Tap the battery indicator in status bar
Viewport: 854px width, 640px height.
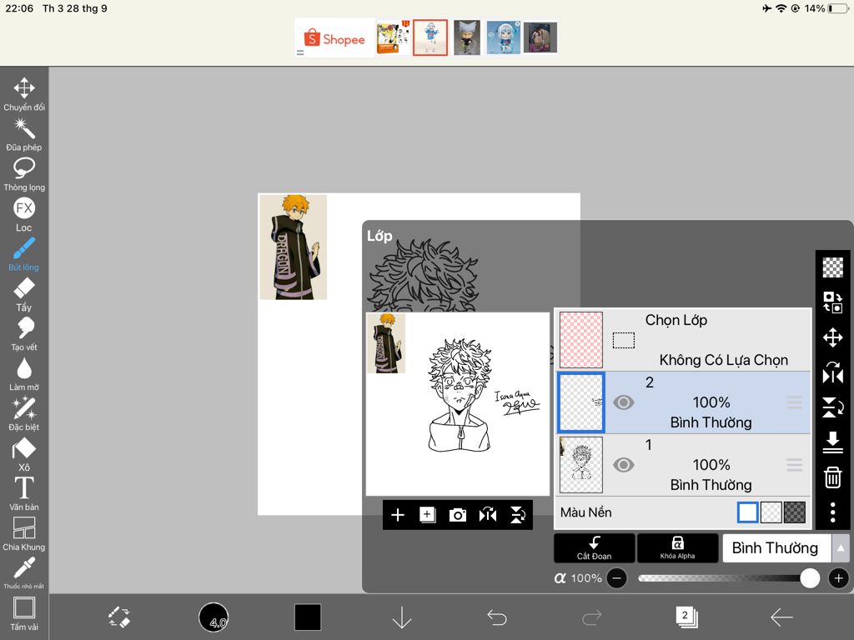(x=838, y=8)
